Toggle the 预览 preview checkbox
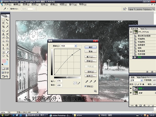This screenshot has height=117, width=156. (x=85, y=86)
